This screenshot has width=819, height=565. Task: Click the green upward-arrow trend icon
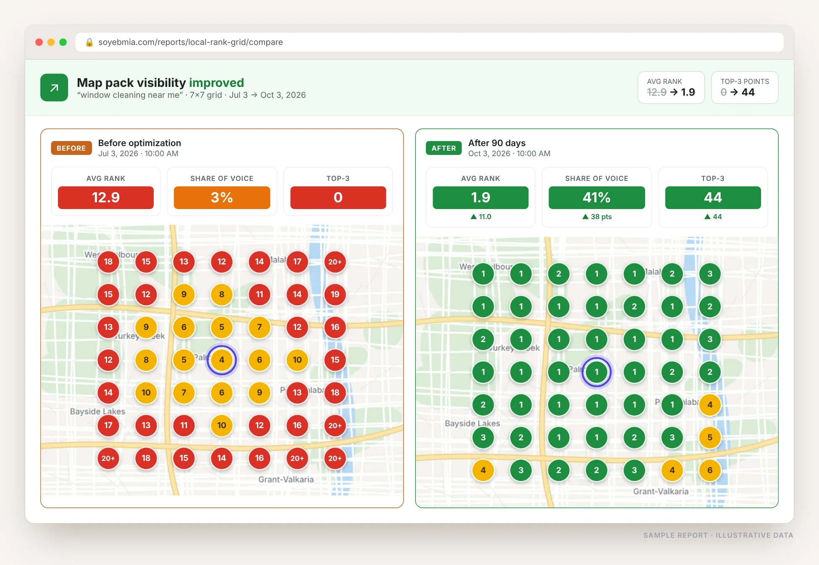[54, 88]
